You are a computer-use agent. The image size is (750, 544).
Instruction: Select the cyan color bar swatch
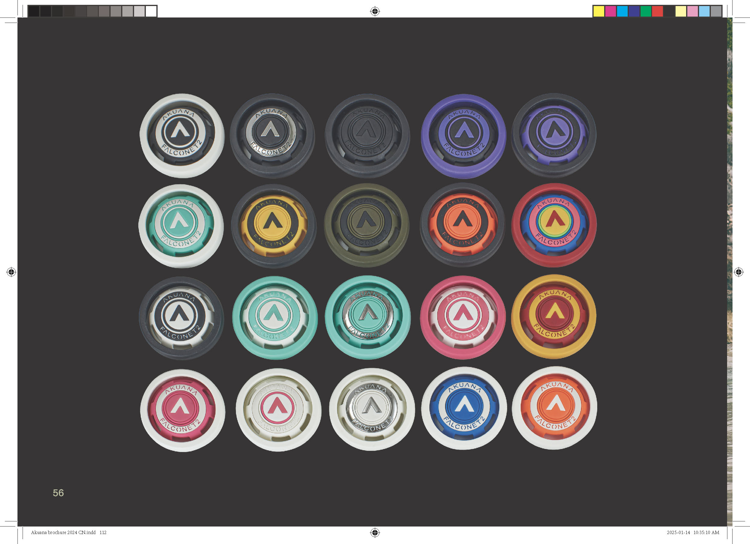click(x=622, y=11)
